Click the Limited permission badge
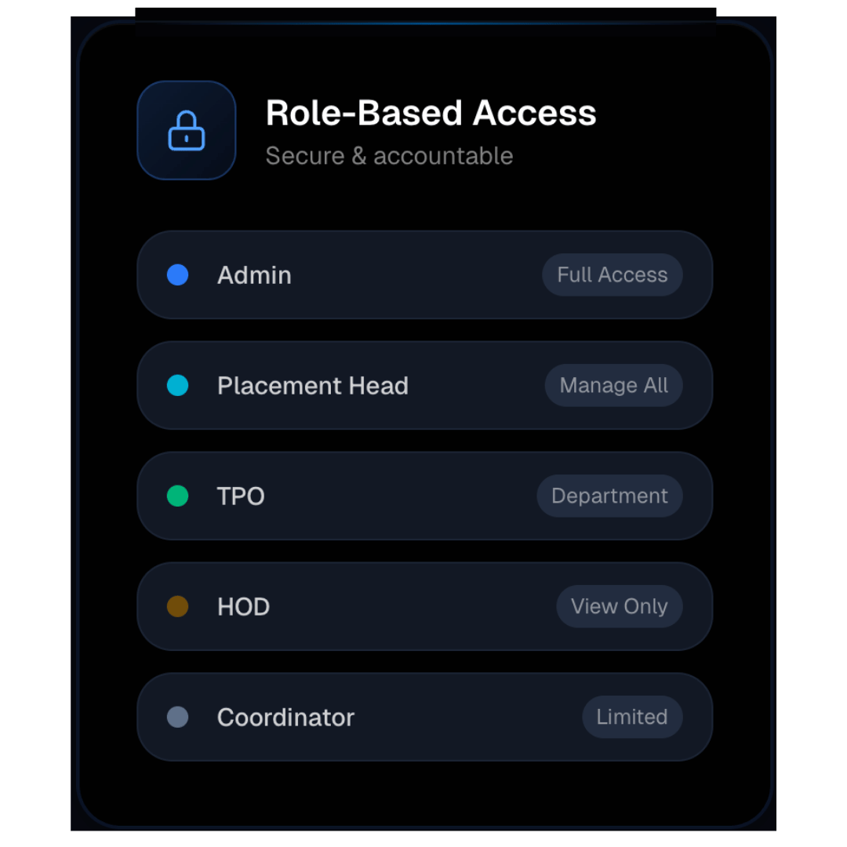847x847 pixels. [x=631, y=717]
